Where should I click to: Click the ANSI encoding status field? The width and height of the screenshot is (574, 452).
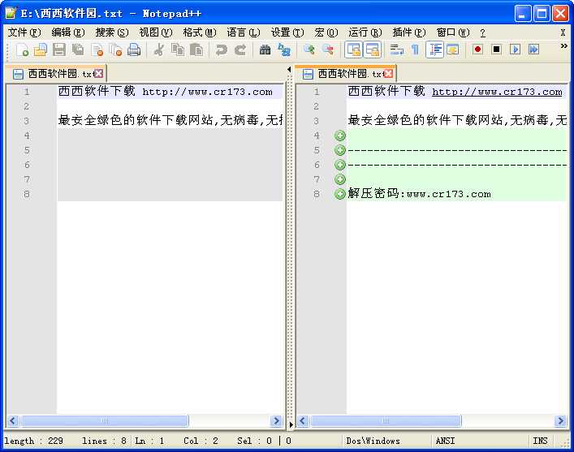481,441
